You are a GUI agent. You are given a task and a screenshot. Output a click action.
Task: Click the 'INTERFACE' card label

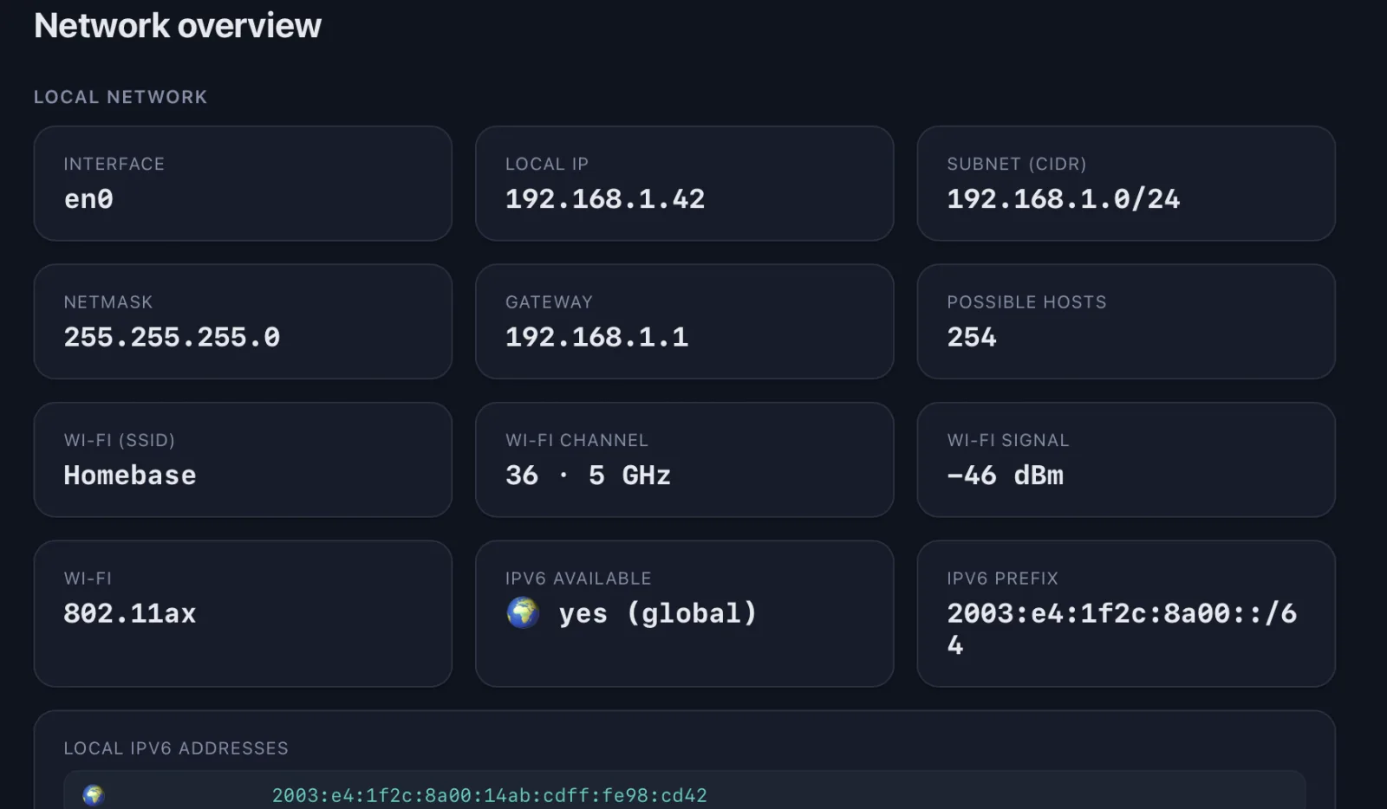point(114,164)
